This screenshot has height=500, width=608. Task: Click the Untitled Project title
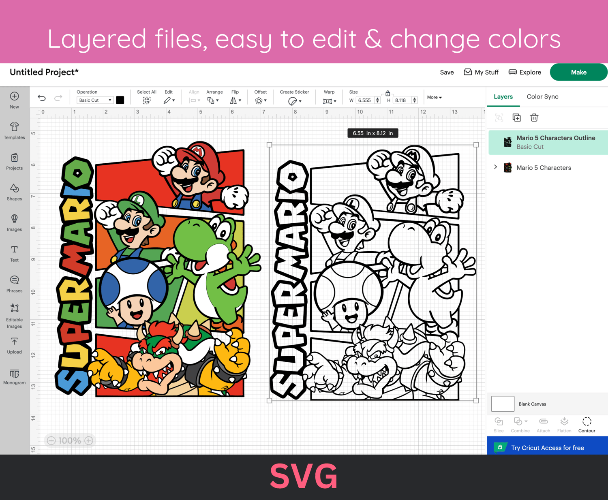pos(44,72)
